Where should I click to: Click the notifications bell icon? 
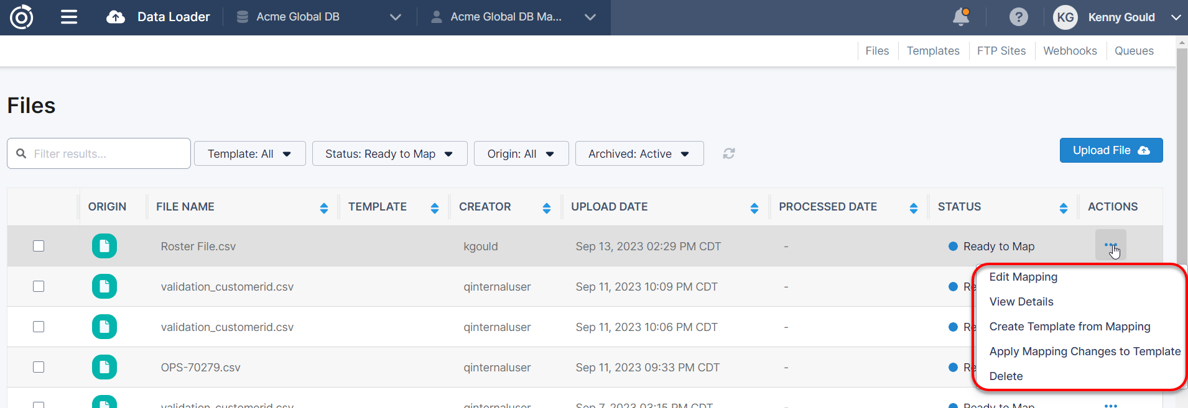click(x=961, y=17)
